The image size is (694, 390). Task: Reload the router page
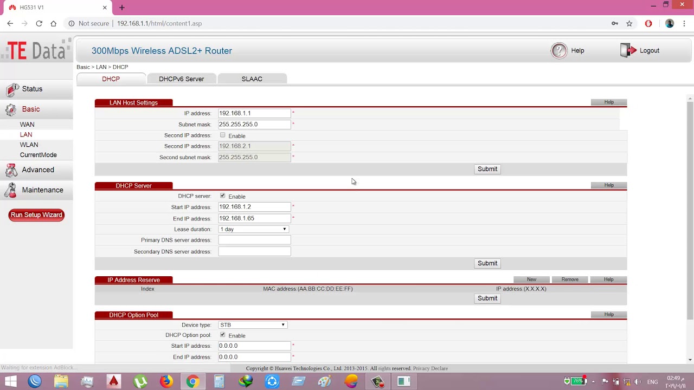coord(39,23)
